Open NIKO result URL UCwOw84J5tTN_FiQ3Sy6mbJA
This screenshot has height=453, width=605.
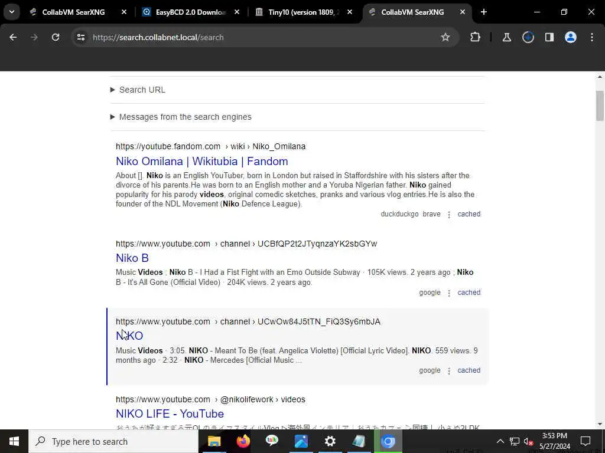(248, 321)
